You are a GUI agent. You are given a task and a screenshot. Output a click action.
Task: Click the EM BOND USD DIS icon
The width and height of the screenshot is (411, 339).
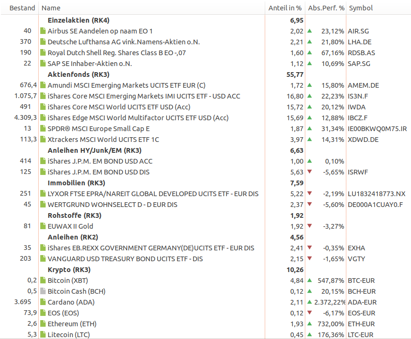coord(43,172)
